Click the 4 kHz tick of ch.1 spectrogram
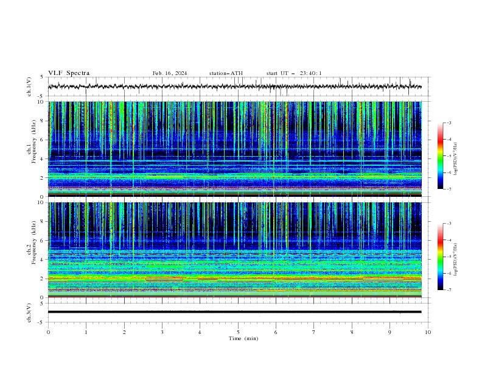The height and width of the screenshot is (373, 482). pyautogui.click(x=42, y=159)
